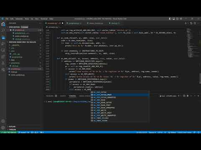Choose UC_MEM_READ_PROT autocomplete suggestion

pos(120,105)
